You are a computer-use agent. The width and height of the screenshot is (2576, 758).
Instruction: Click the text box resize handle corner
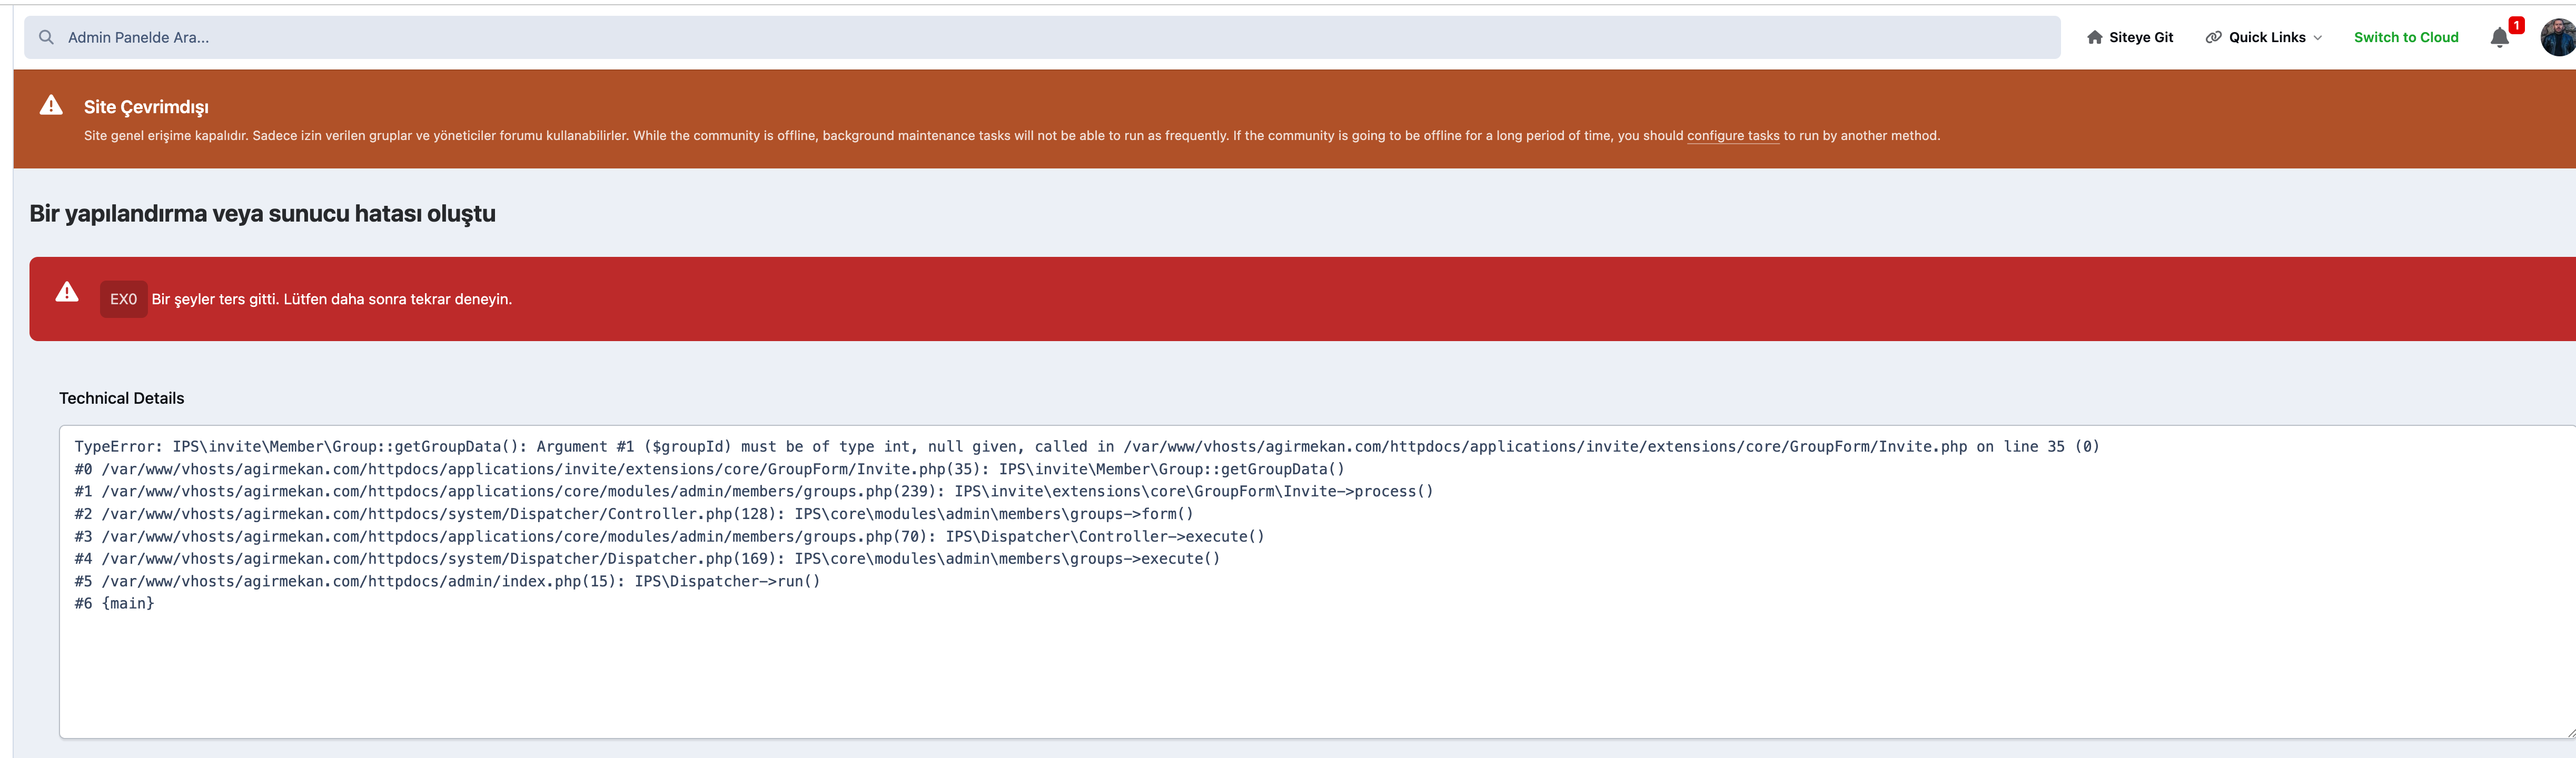2570,733
